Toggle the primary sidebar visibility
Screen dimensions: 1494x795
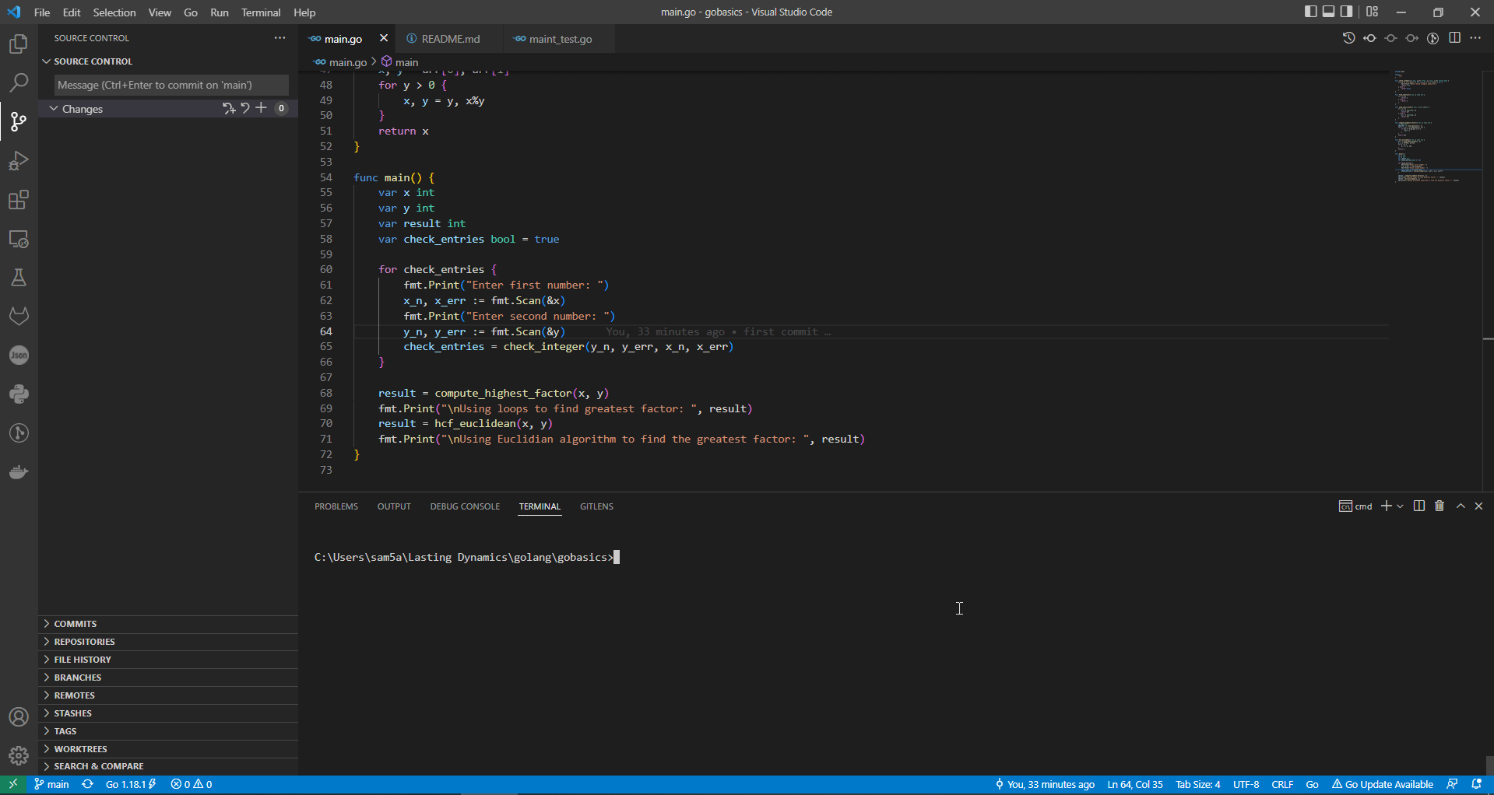click(1311, 11)
